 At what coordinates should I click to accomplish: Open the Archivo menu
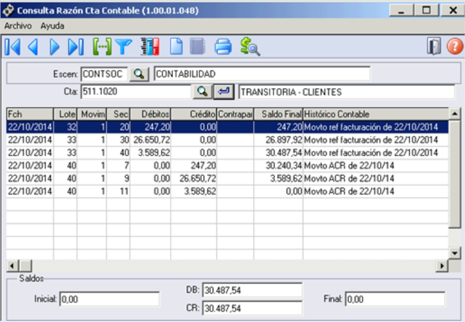point(18,26)
